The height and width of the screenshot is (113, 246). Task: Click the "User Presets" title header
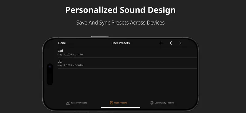[121, 43]
